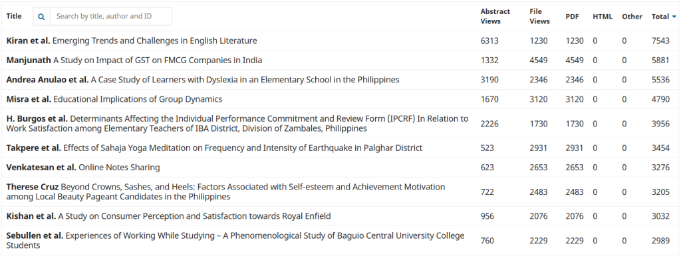The width and height of the screenshot is (681, 258).
Task: Click the search magnifier icon
Action: 41,17
